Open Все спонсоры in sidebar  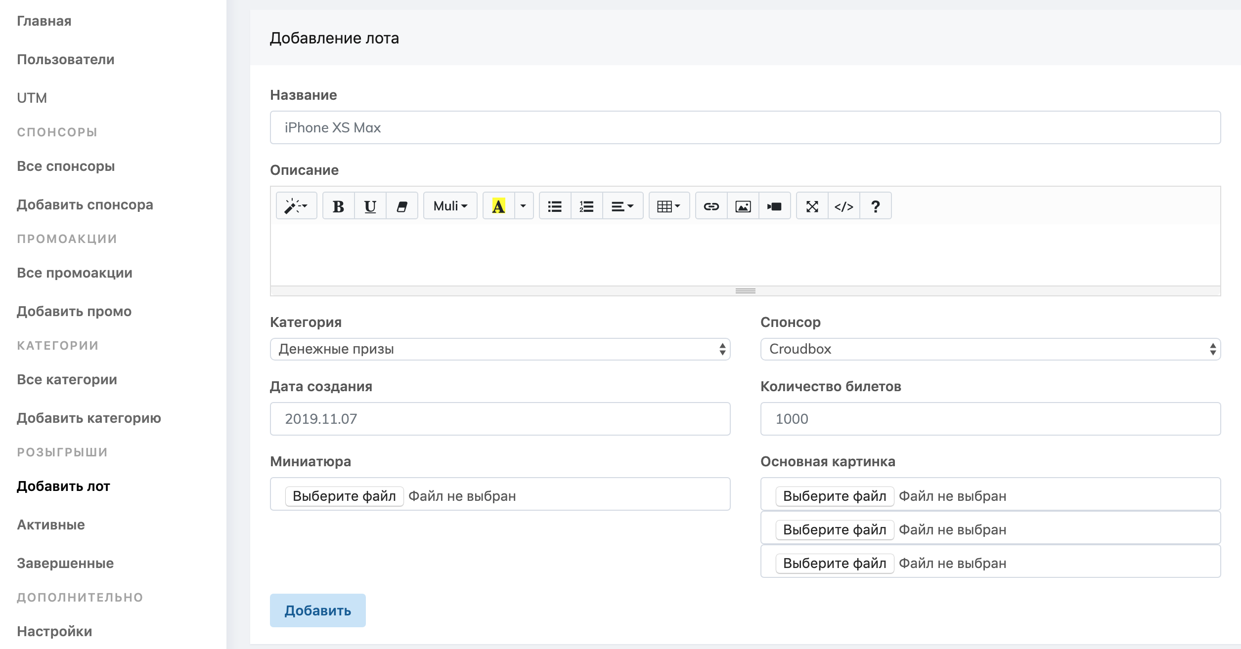click(x=66, y=166)
